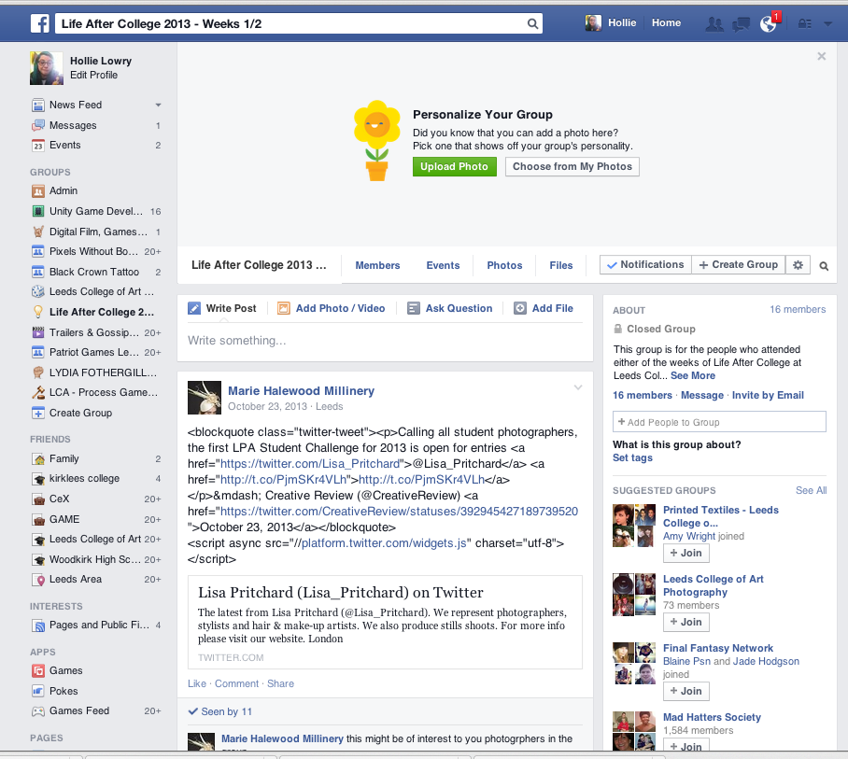Viewport: 848px width, 759px height.
Task: Open friend requests icon in top bar
Action: click(x=714, y=23)
